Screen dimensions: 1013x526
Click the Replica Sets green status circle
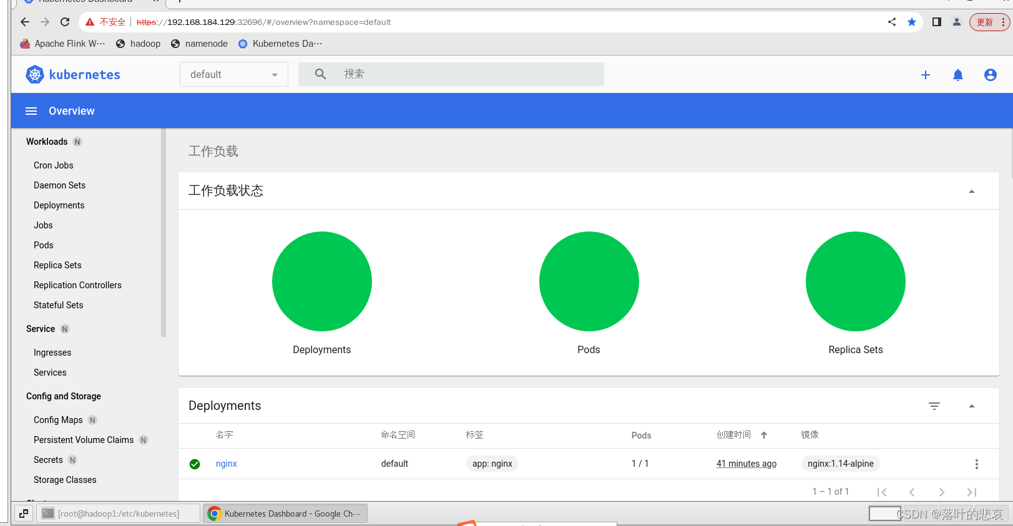pos(856,281)
